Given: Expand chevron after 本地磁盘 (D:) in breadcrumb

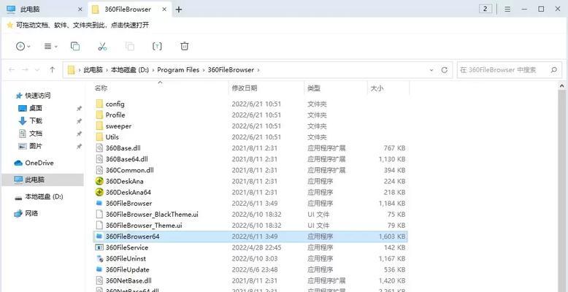Looking at the screenshot, I should (153, 70).
